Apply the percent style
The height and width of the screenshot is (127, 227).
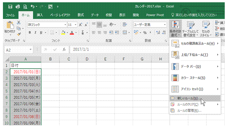(145, 33)
